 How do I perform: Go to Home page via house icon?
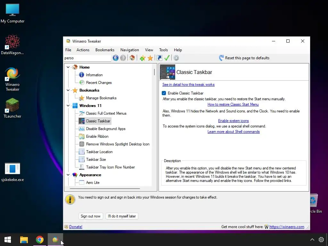[x=132, y=58]
